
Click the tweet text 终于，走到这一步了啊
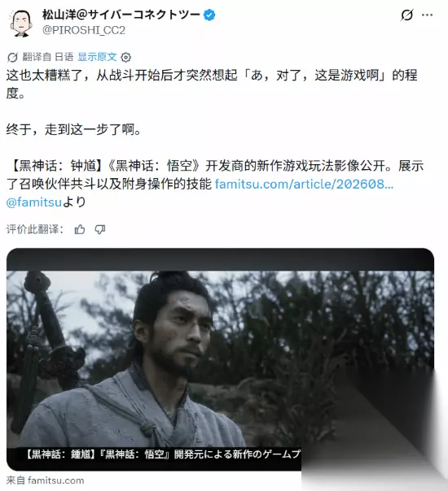[x=73, y=129]
